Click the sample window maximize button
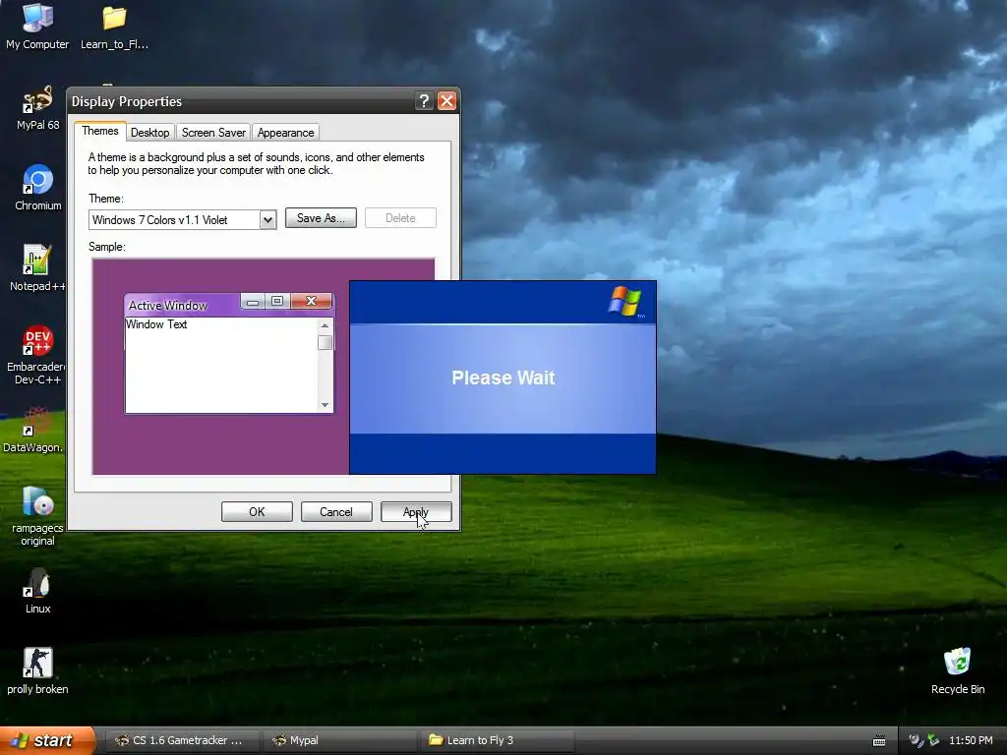The image size is (1007, 755). click(277, 301)
